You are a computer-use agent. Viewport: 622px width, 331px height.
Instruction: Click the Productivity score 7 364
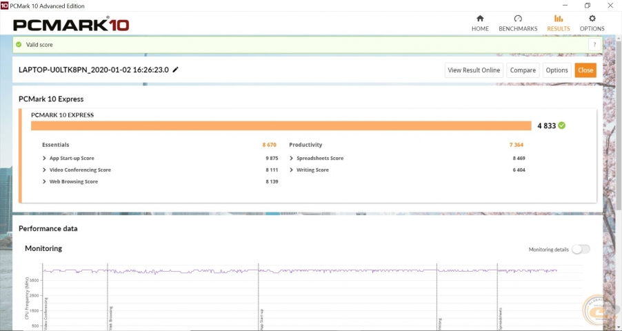(516, 145)
